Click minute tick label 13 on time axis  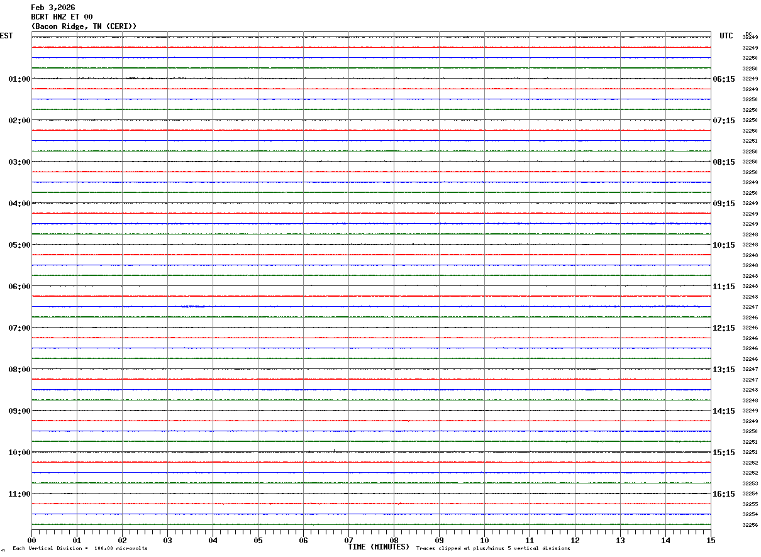tap(620, 540)
